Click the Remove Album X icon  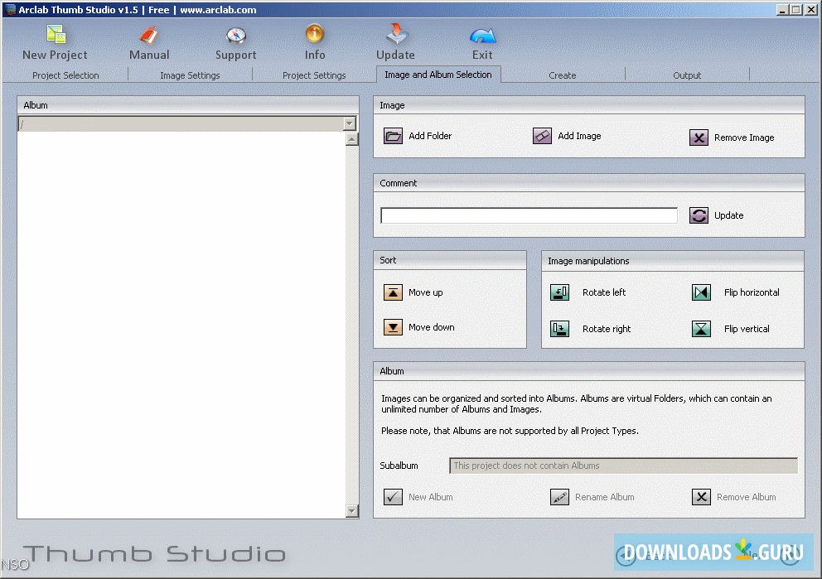click(x=701, y=497)
